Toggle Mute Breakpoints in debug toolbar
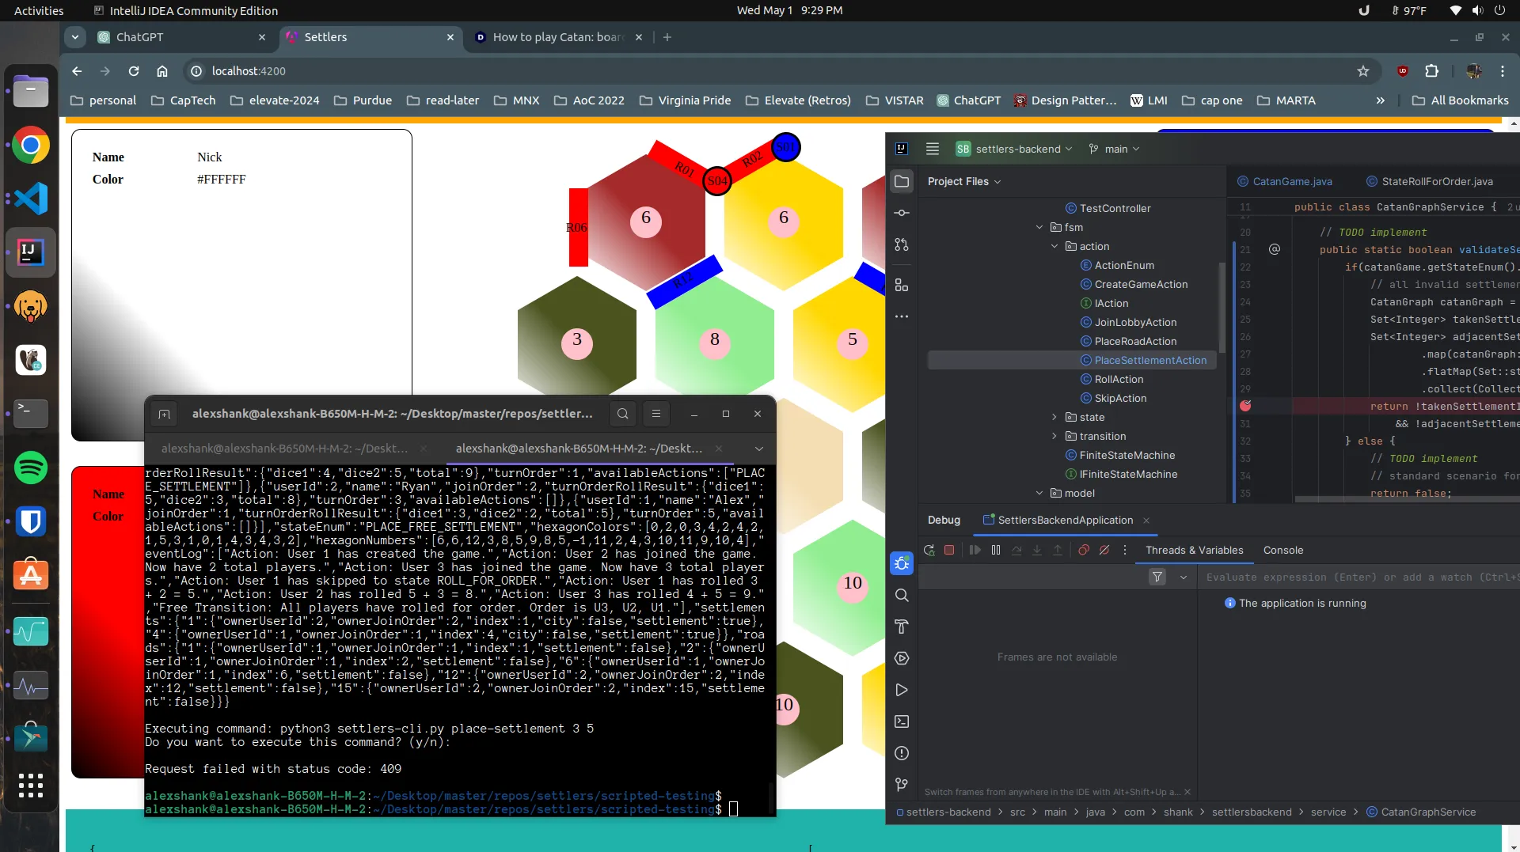The width and height of the screenshot is (1520, 852). (1104, 551)
